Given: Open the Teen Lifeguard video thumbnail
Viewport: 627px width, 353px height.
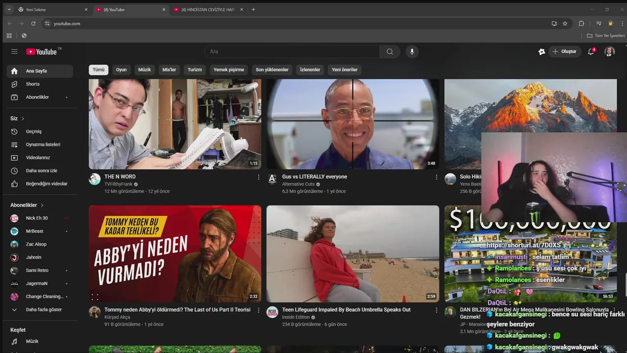Looking at the screenshot, I should (353, 253).
